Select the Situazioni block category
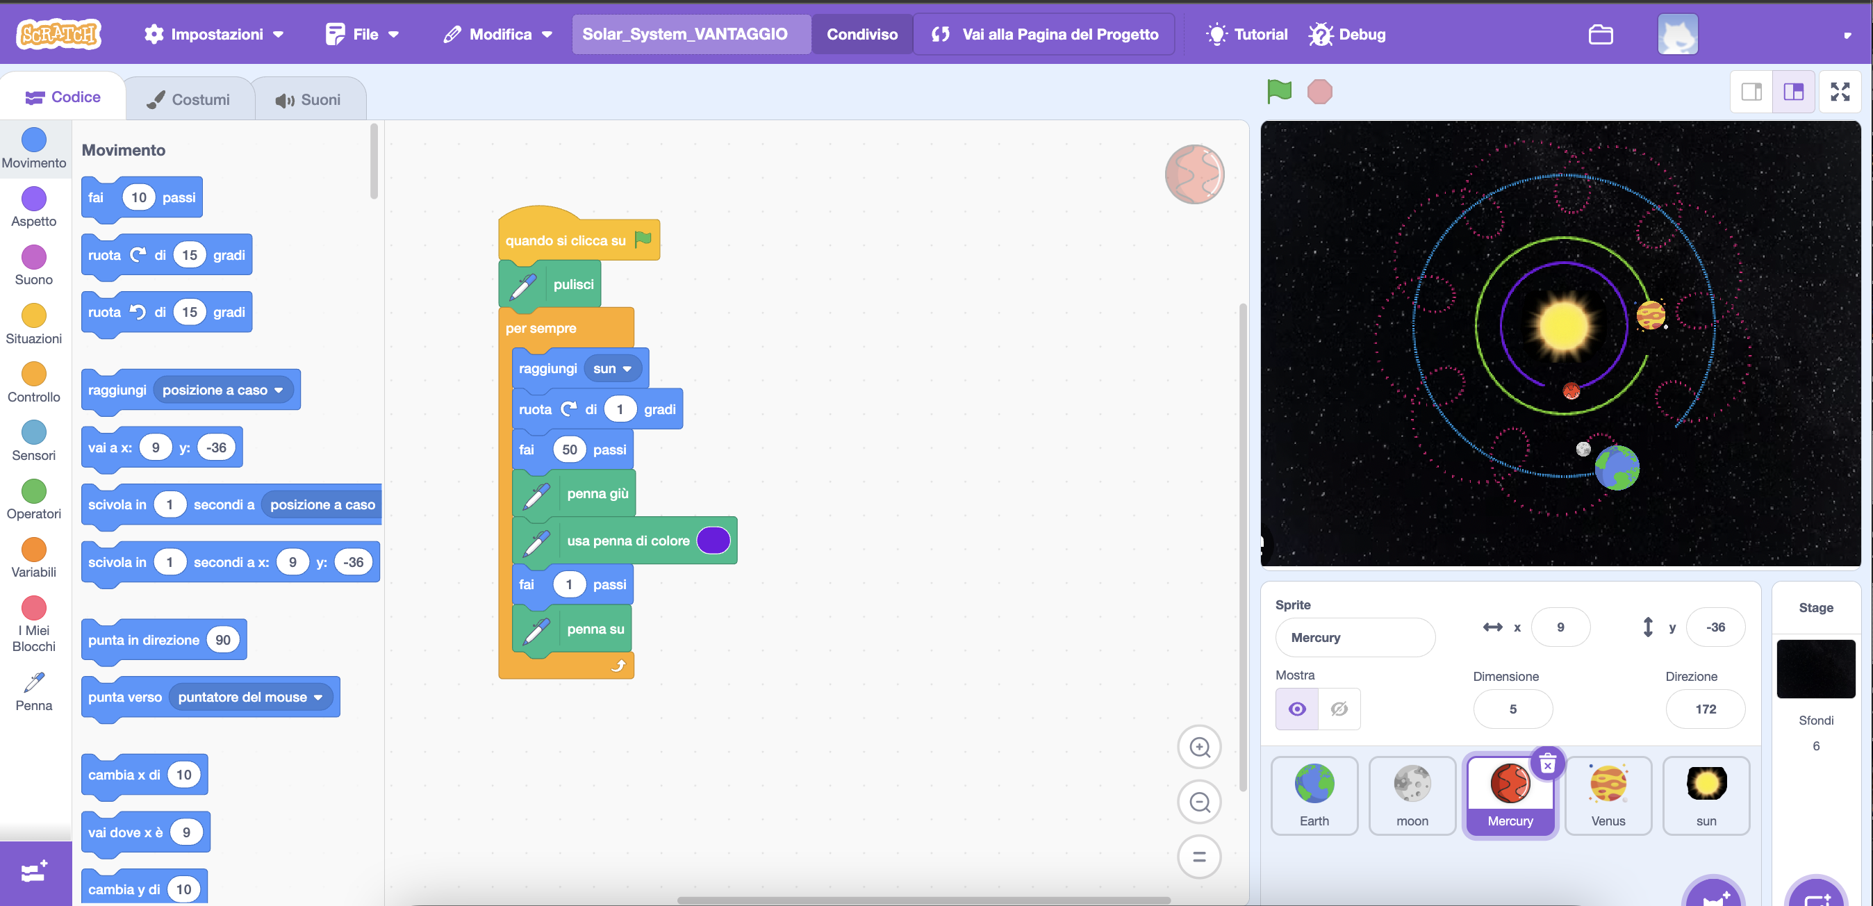The image size is (1873, 906). pos(34,324)
